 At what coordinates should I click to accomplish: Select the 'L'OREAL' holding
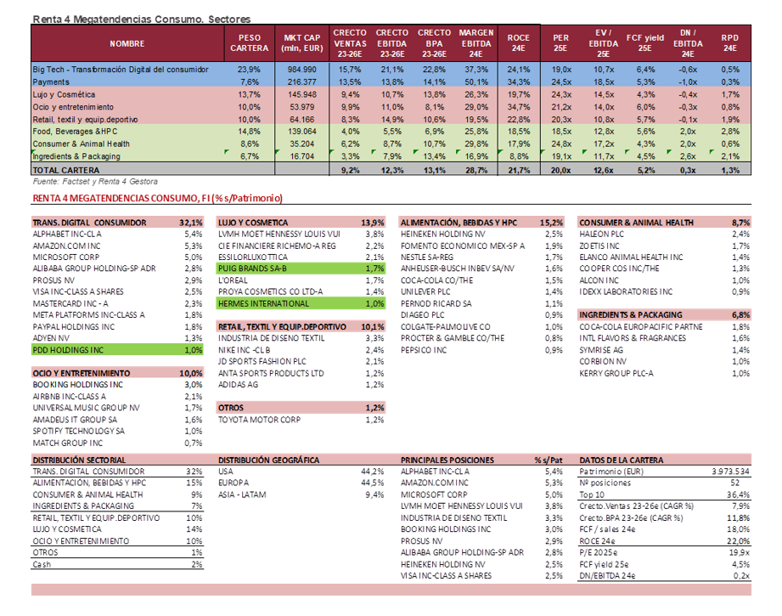(233, 280)
